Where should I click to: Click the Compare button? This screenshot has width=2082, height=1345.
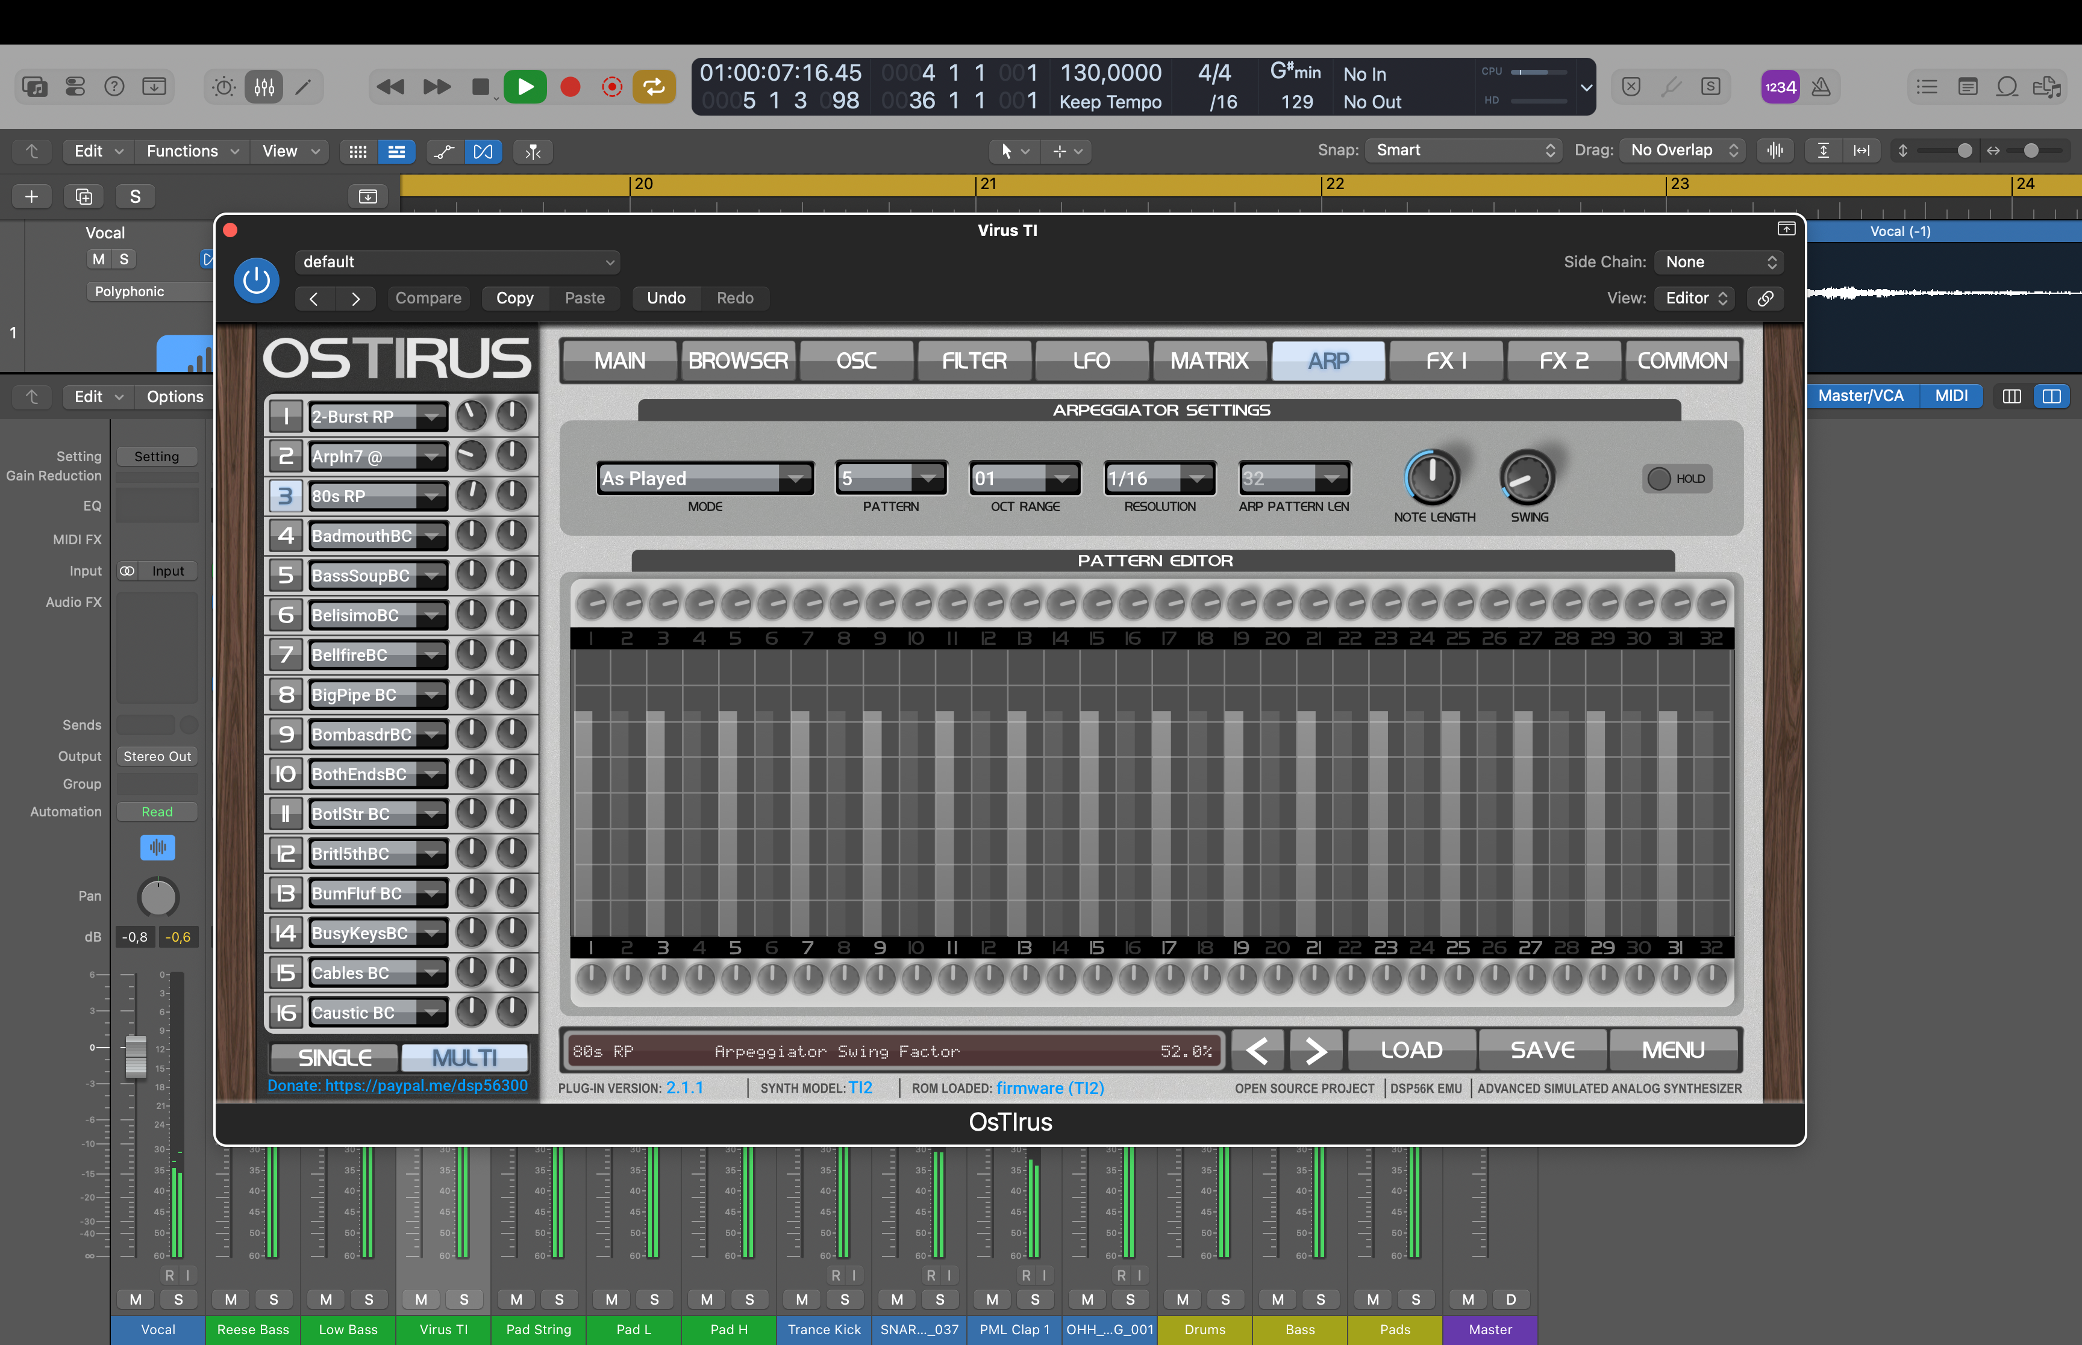pos(428,299)
